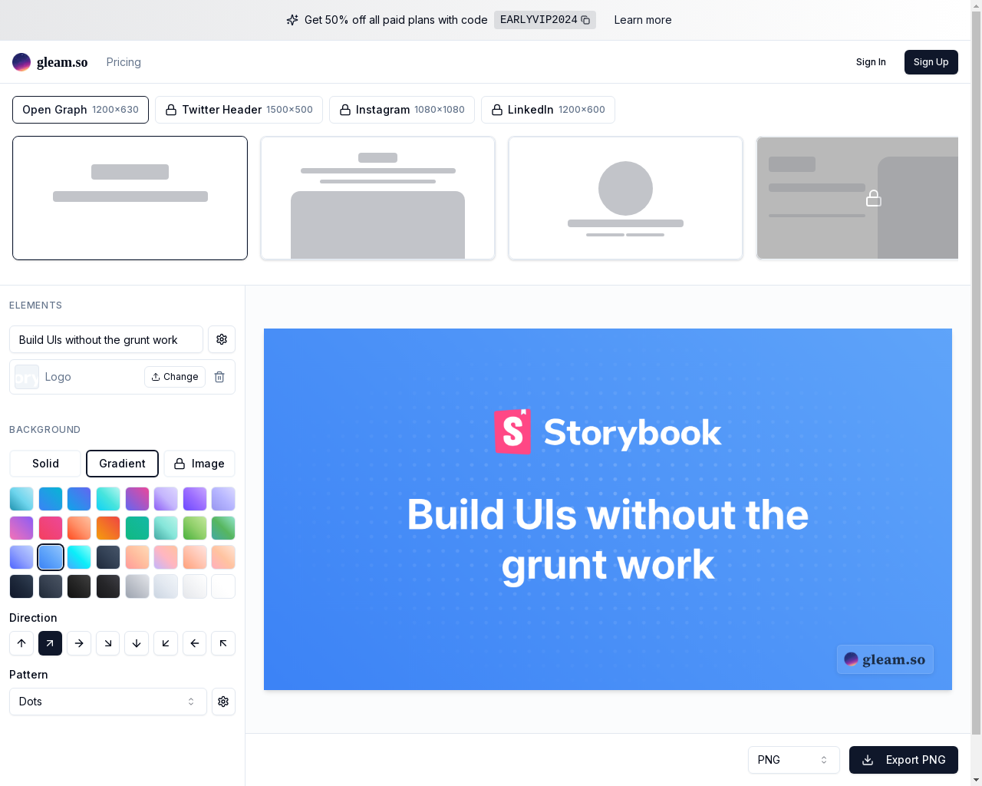The image size is (982, 786).
Task: Click the headline text on the preview canvas
Action: point(608,540)
